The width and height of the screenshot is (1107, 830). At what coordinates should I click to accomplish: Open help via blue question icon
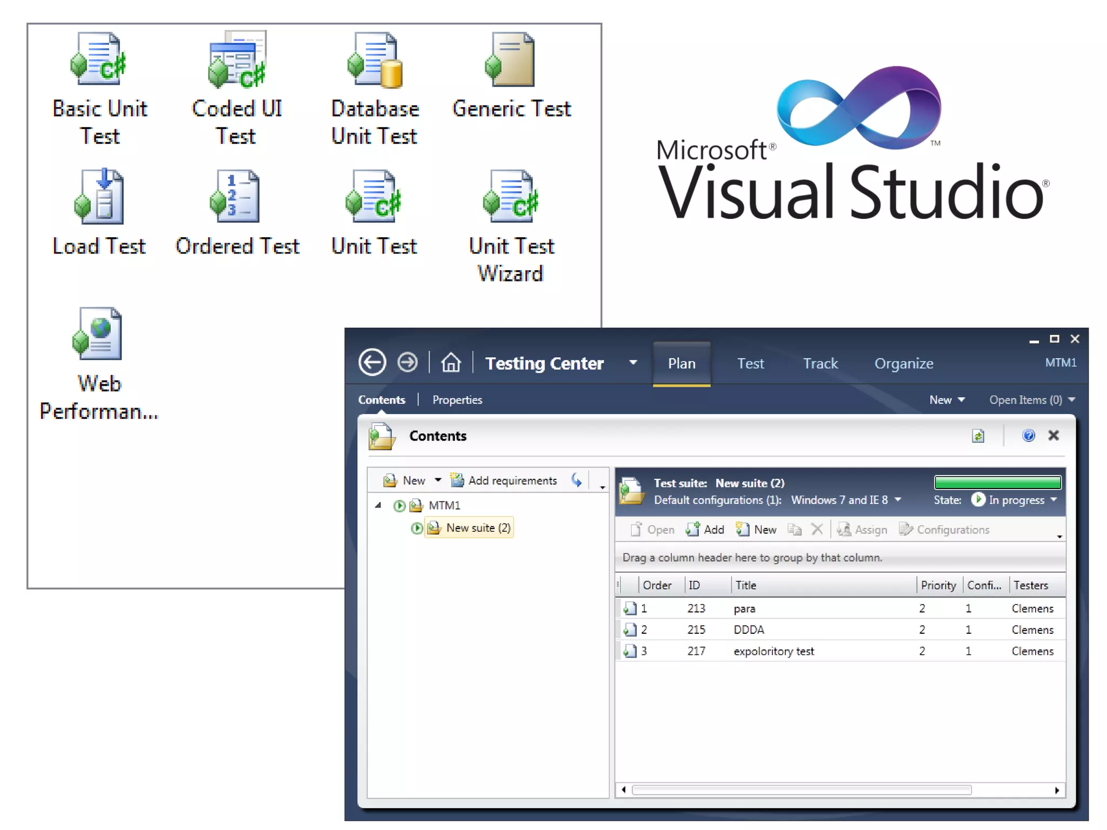[1028, 436]
